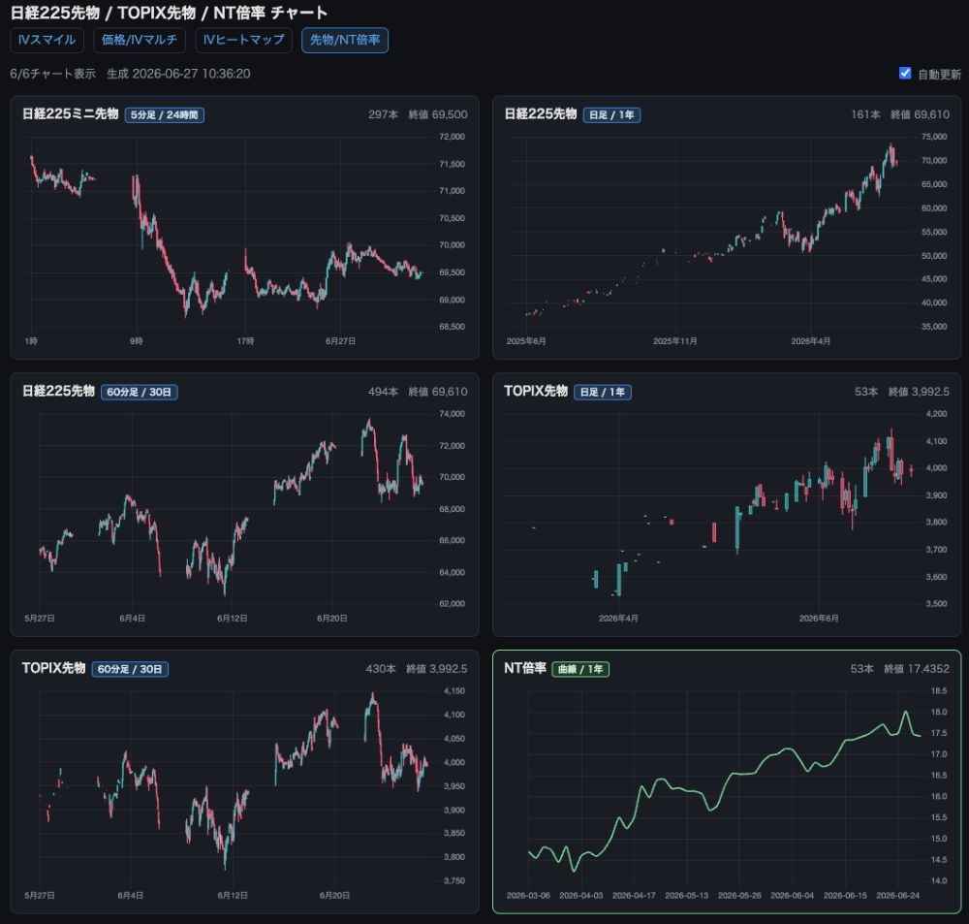Viewport: 969px width, 924px height.
Task: Click the 日経225ミニ先物 chart title
Action: coord(70,114)
